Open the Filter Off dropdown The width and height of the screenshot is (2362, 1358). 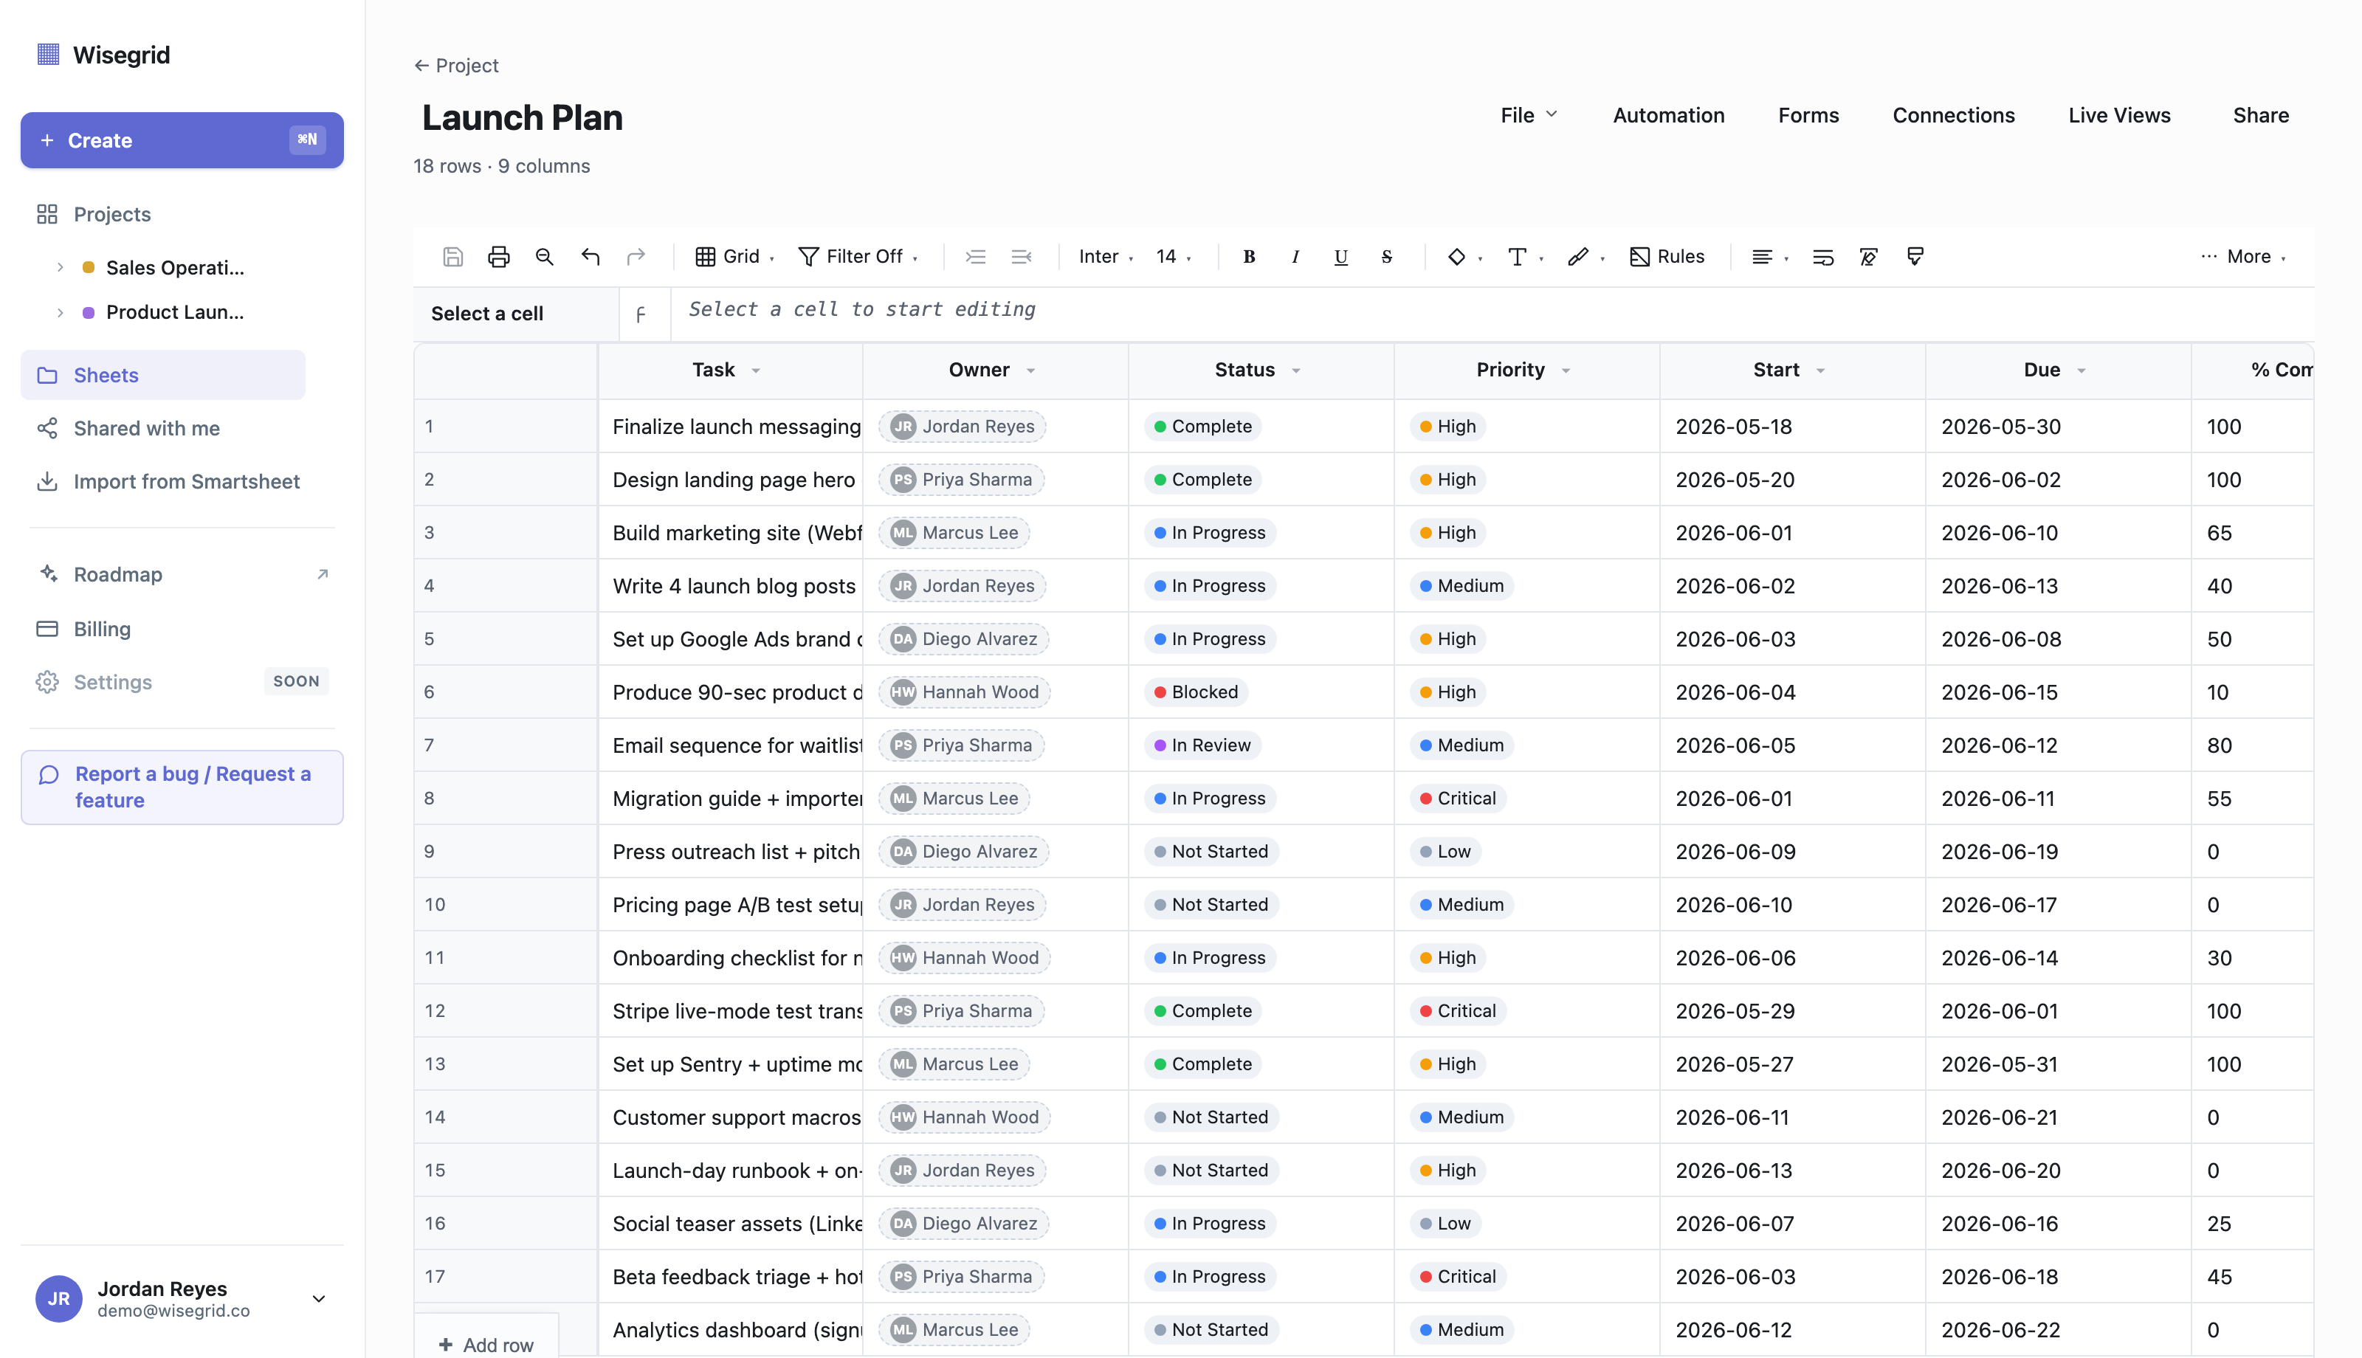[x=858, y=257]
